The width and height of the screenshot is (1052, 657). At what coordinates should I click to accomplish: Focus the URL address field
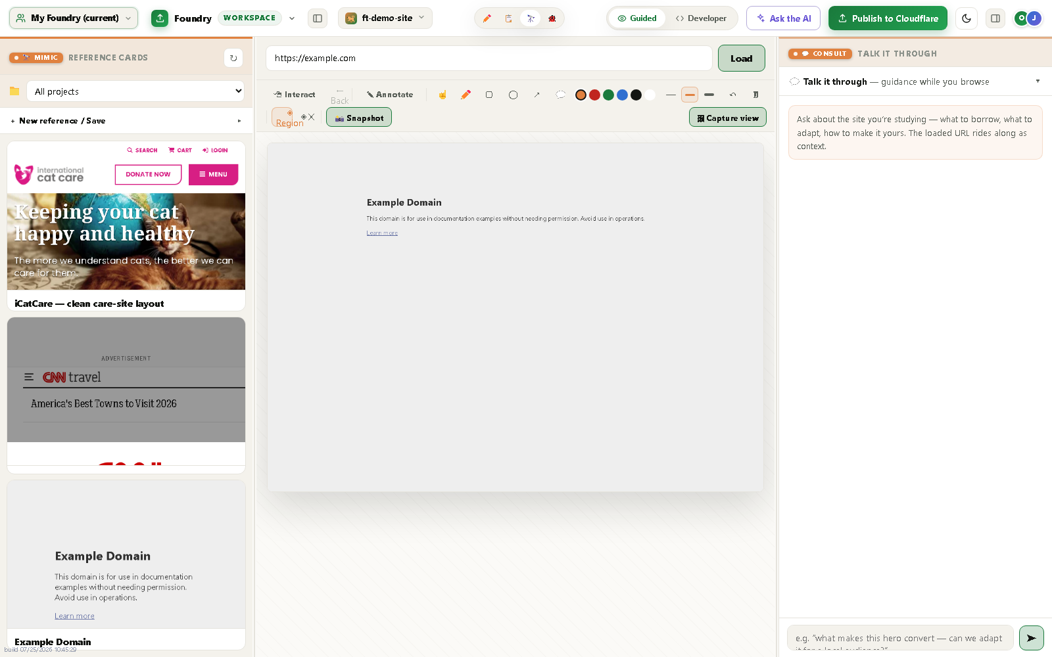coord(489,58)
